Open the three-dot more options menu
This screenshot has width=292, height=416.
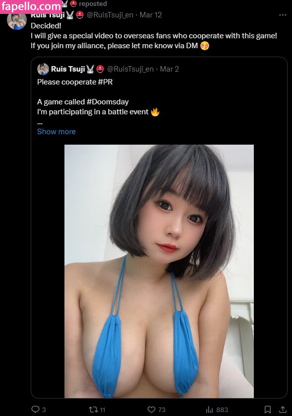click(x=283, y=15)
